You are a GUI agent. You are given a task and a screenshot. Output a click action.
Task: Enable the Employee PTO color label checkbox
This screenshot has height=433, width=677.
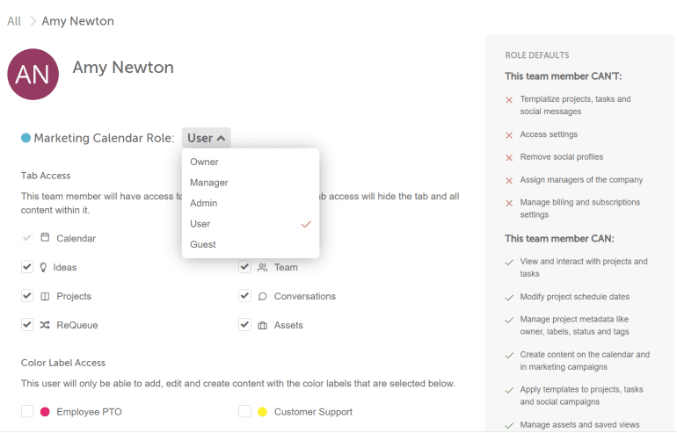pos(27,411)
